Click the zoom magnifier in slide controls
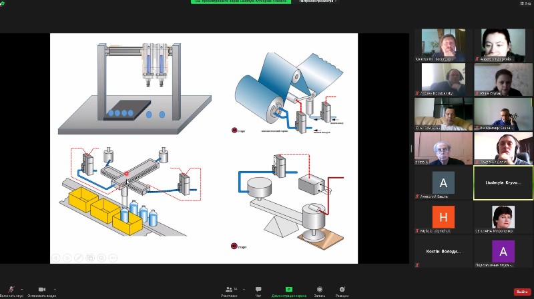The width and height of the screenshot is (534, 299). (101, 258)
